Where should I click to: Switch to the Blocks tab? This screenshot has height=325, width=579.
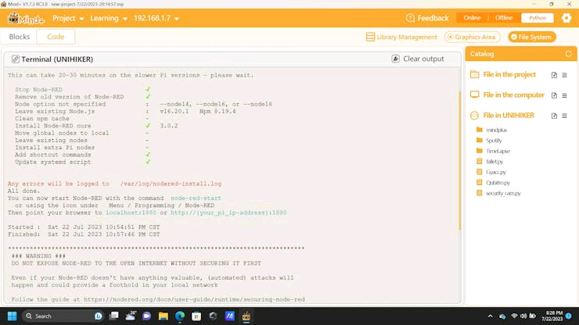click(x=20, y=37)
